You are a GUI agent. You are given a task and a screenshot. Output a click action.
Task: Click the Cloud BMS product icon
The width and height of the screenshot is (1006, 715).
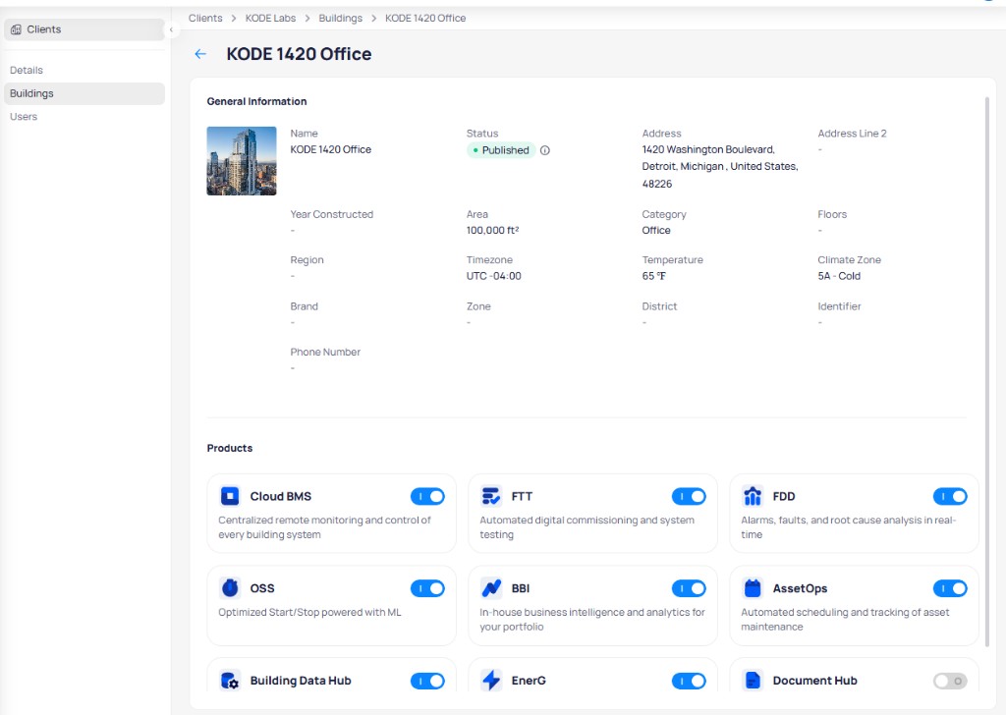click(230, 496)
